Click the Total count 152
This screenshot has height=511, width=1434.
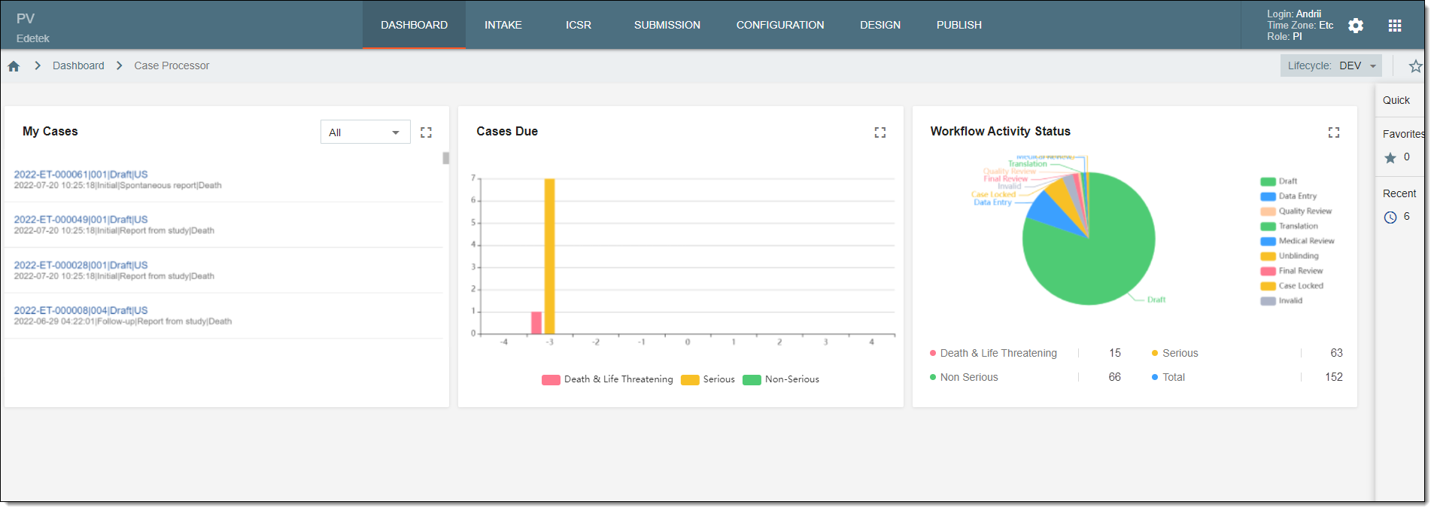tap(1334, 377)
